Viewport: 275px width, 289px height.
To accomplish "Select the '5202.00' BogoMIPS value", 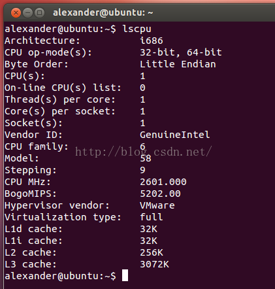I will [160, 194].
